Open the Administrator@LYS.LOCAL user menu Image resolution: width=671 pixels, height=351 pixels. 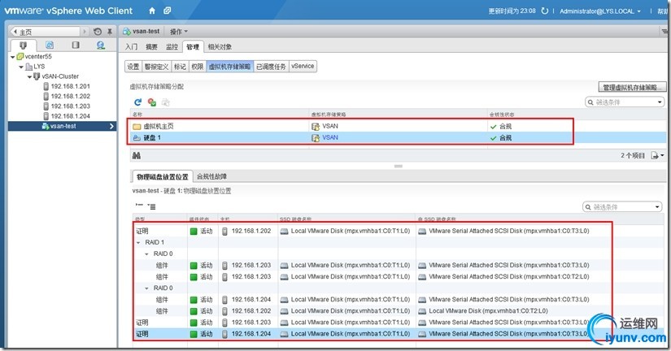(600, 11)
